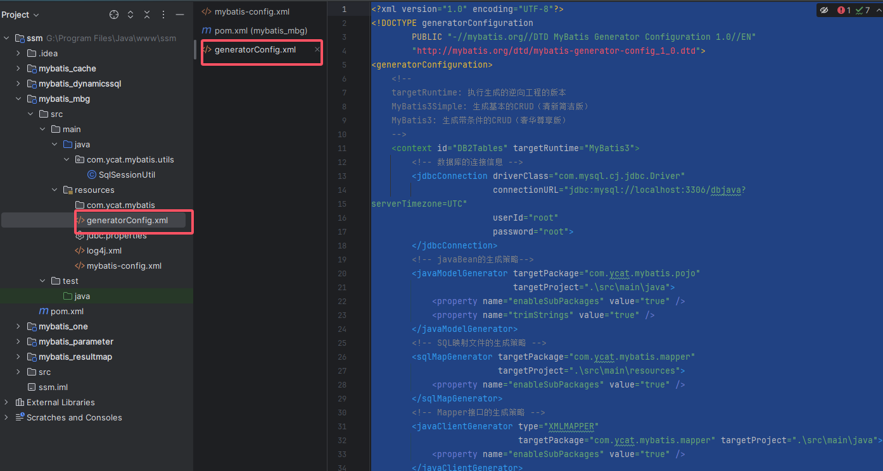Select generatorConfig.xml in the project tree
883x471 pixels.
pos(127,220)
